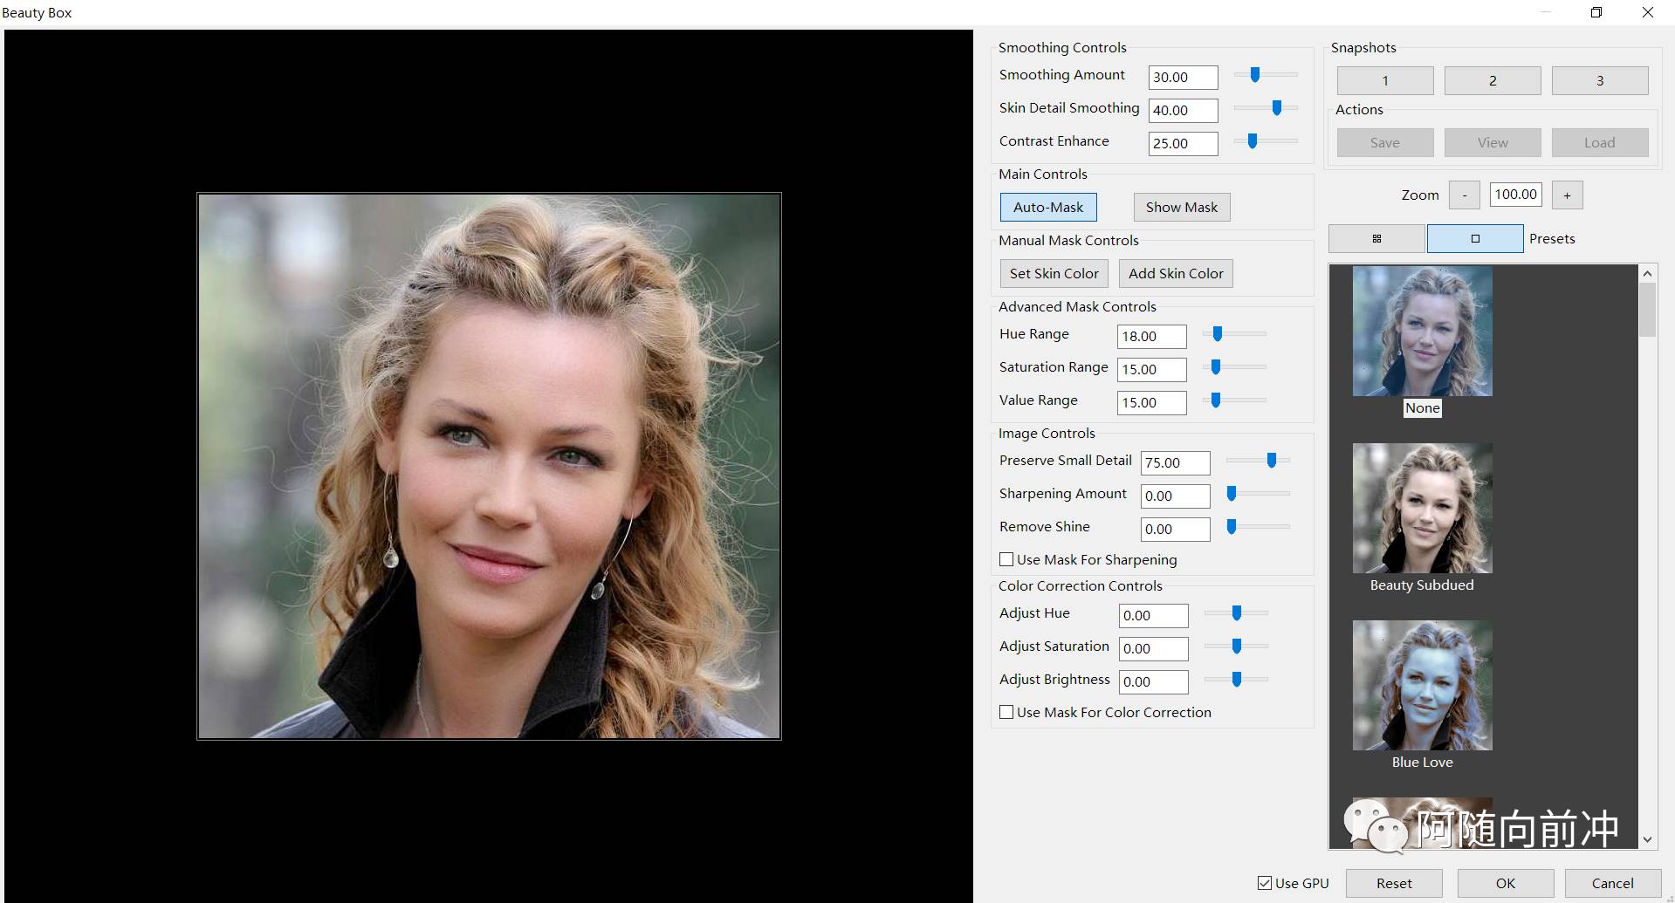
Task: Click the Set Skin Color button
Action: (1054, 274)
